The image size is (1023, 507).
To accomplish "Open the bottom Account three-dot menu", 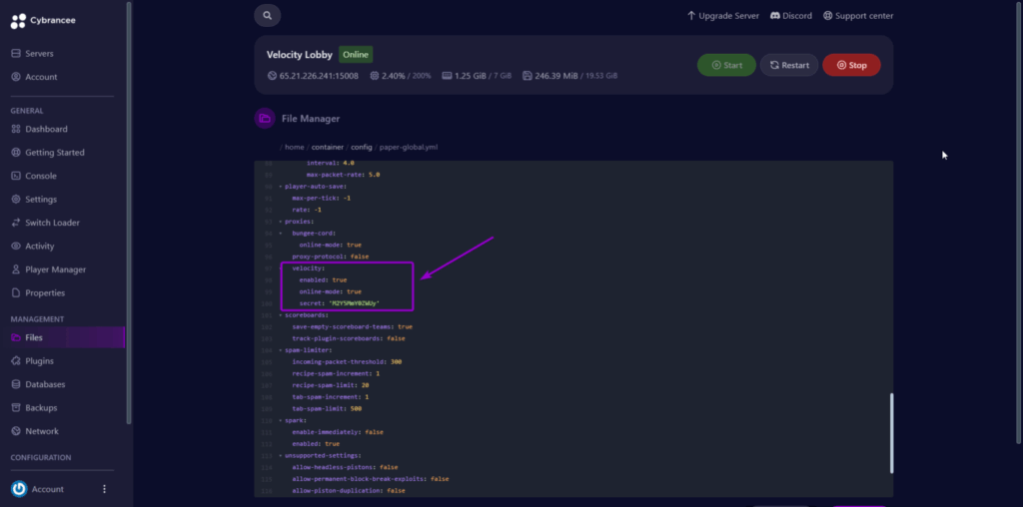I will tap(104, 489).
